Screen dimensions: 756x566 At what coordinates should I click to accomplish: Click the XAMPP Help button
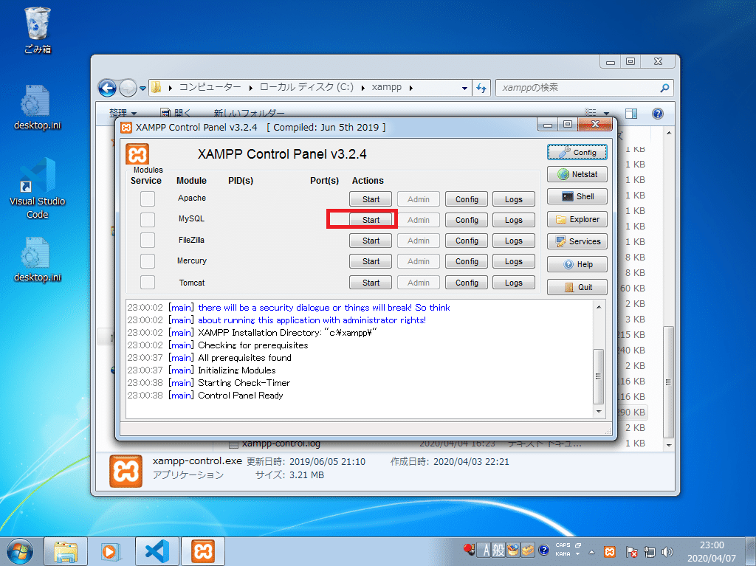pyautogui.click(x=577, y=265)
